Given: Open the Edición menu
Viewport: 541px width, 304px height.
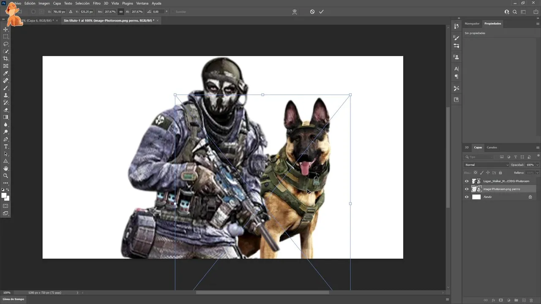Looking at the screenshot, I should tap(30, 3).
